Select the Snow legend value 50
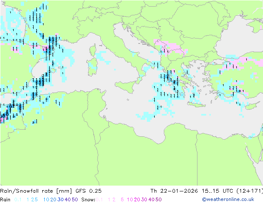Image resolution: width=263 pixels, height=203 pixels. pyautogui.click(x=158, y=200)
